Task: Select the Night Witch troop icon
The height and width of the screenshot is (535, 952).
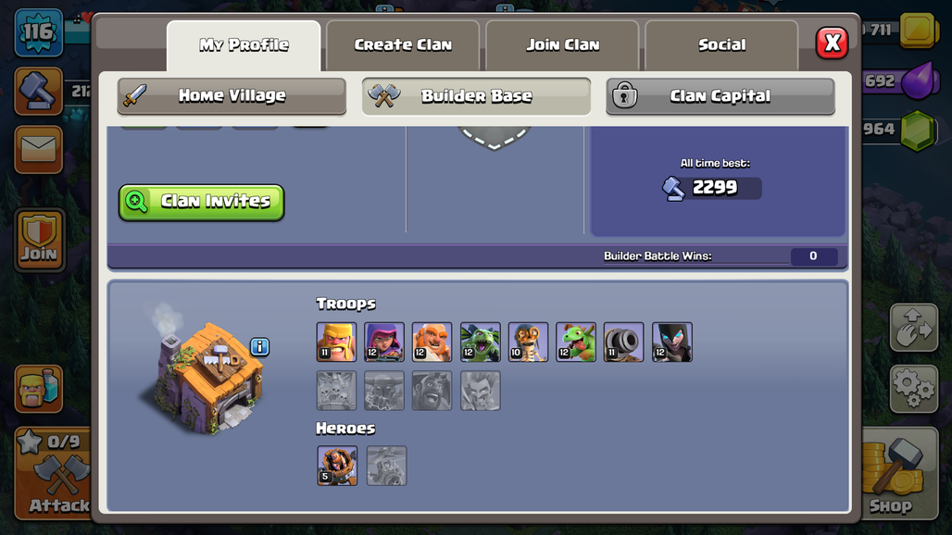Action: coord(672,342)
